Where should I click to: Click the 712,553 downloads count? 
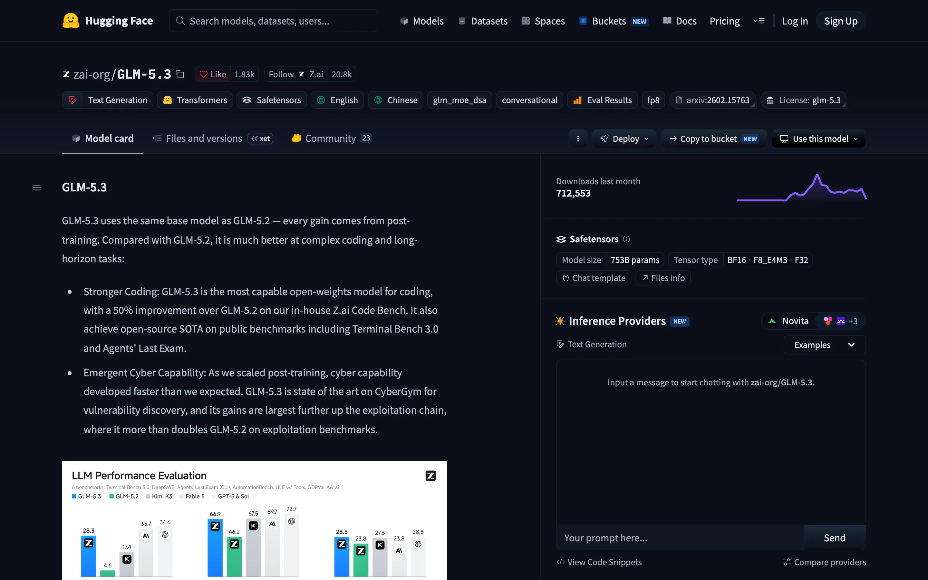pyautogui.click(x=573, y=193)
